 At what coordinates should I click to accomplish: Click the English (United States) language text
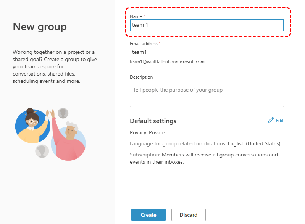click(254, 144)
